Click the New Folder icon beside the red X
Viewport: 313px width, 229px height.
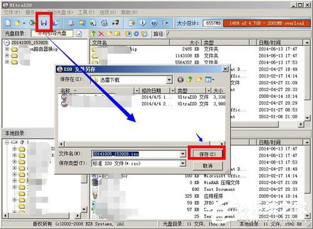(110, 34)
